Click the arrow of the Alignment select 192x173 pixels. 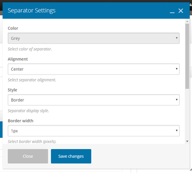point(176,69)
